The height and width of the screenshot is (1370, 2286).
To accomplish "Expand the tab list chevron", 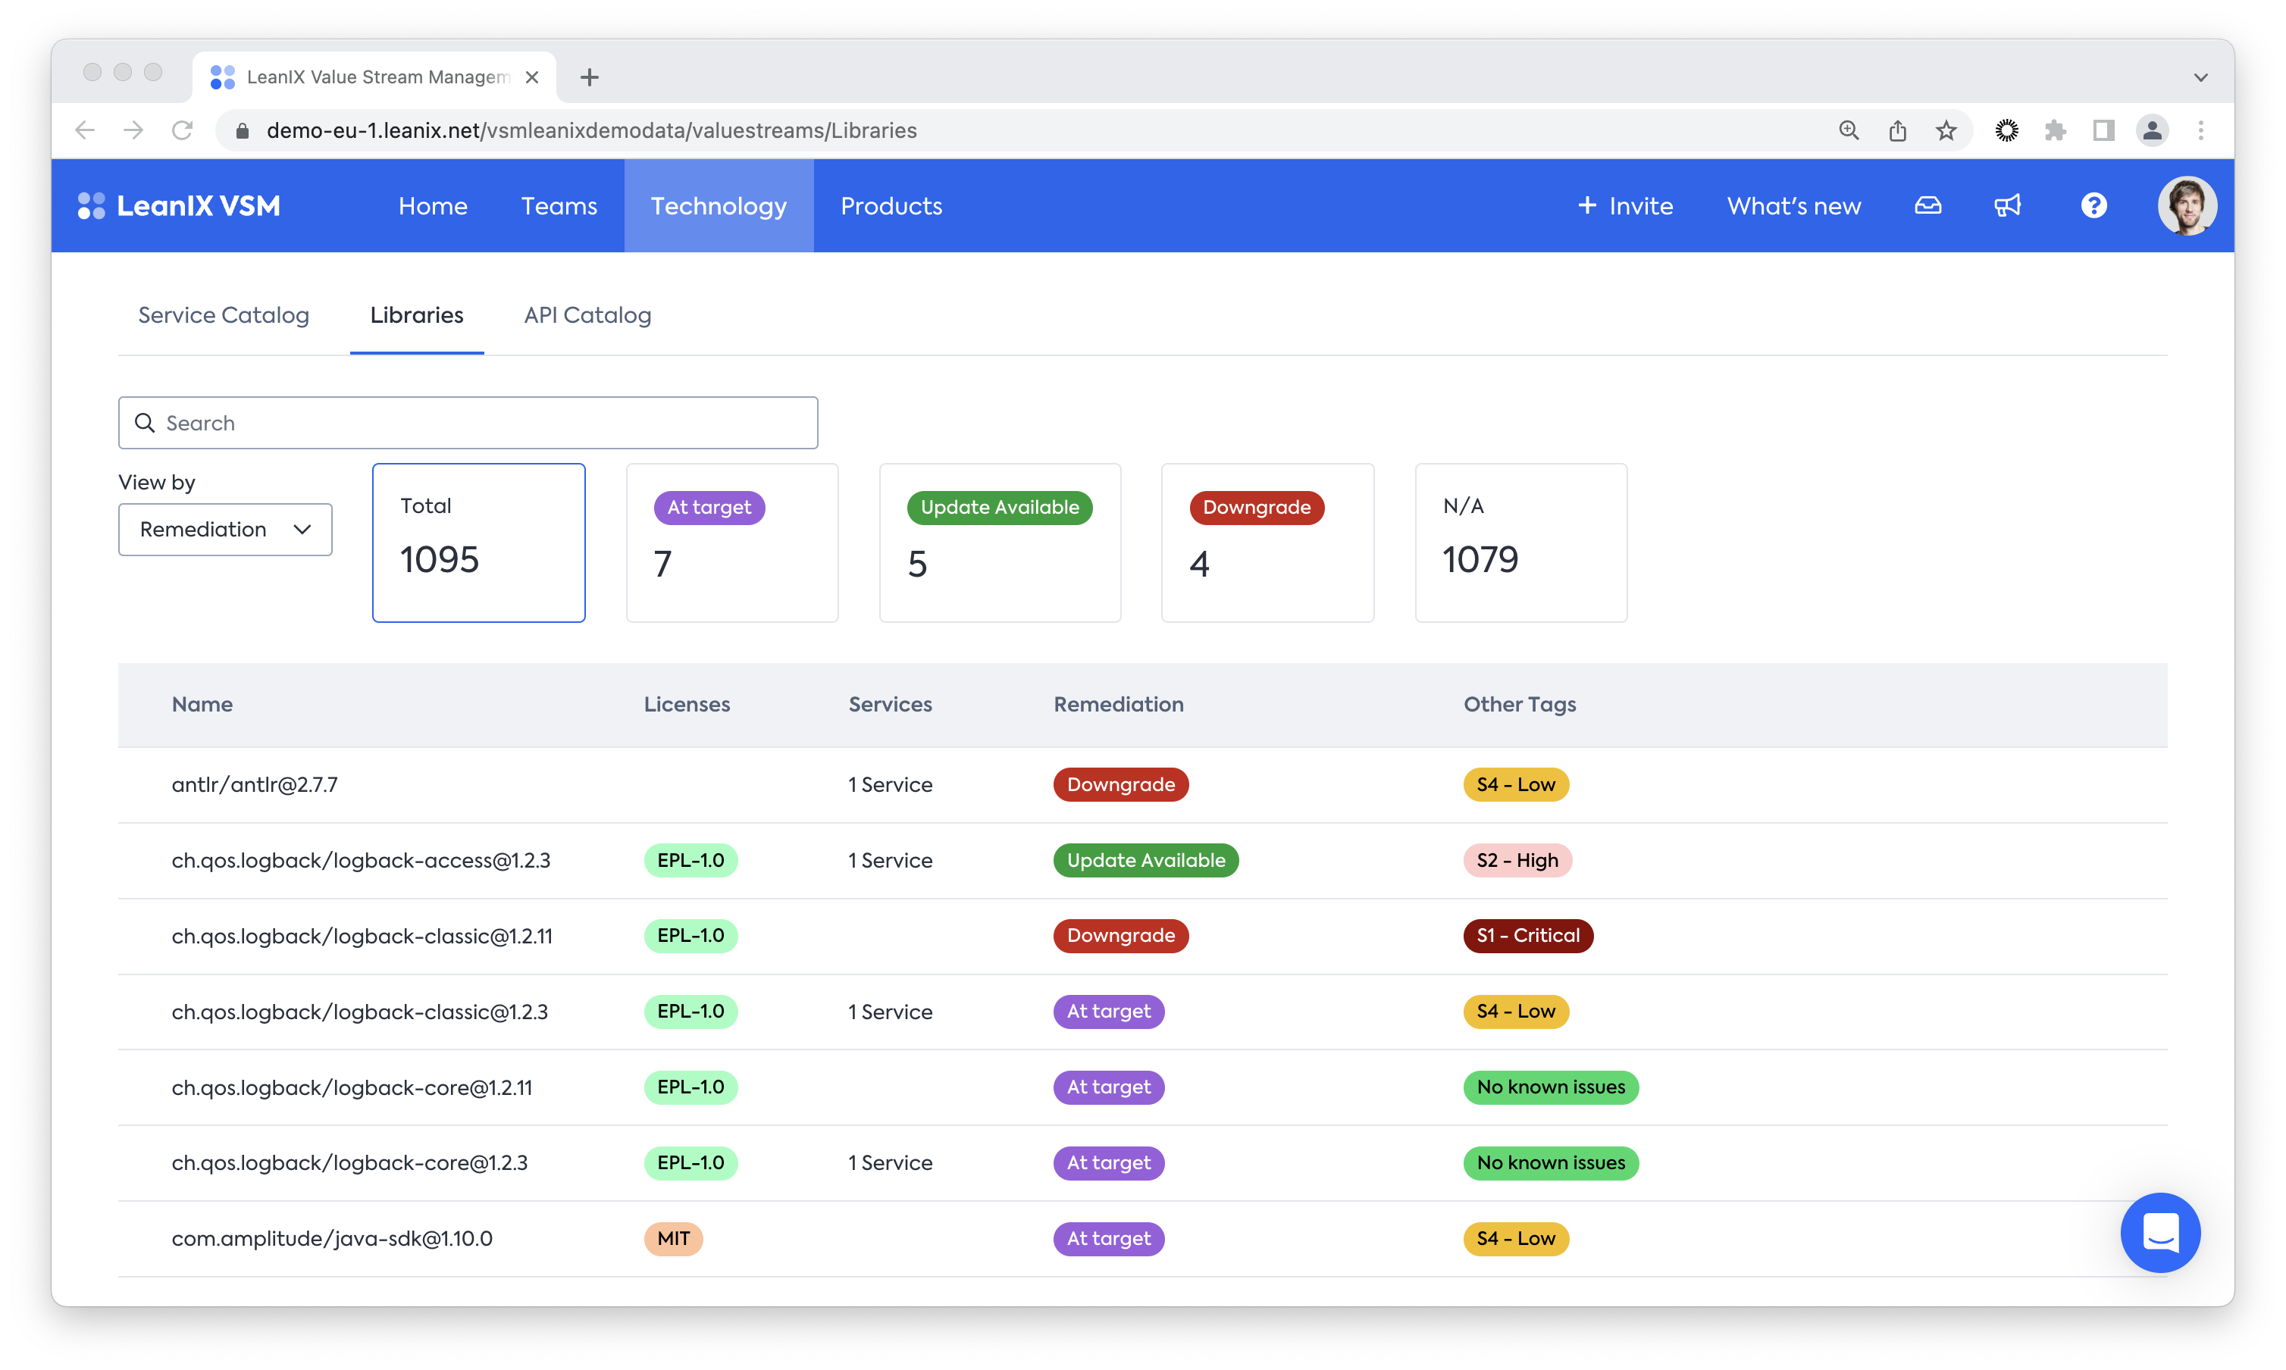I will point(2201,77).
